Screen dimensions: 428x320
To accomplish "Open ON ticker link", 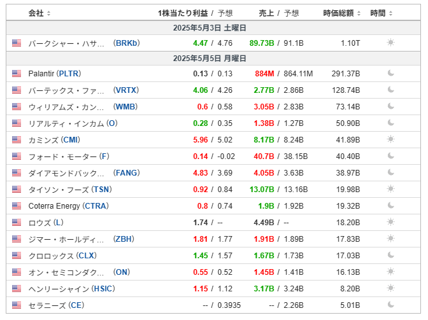I will click(x=122, y=272).
